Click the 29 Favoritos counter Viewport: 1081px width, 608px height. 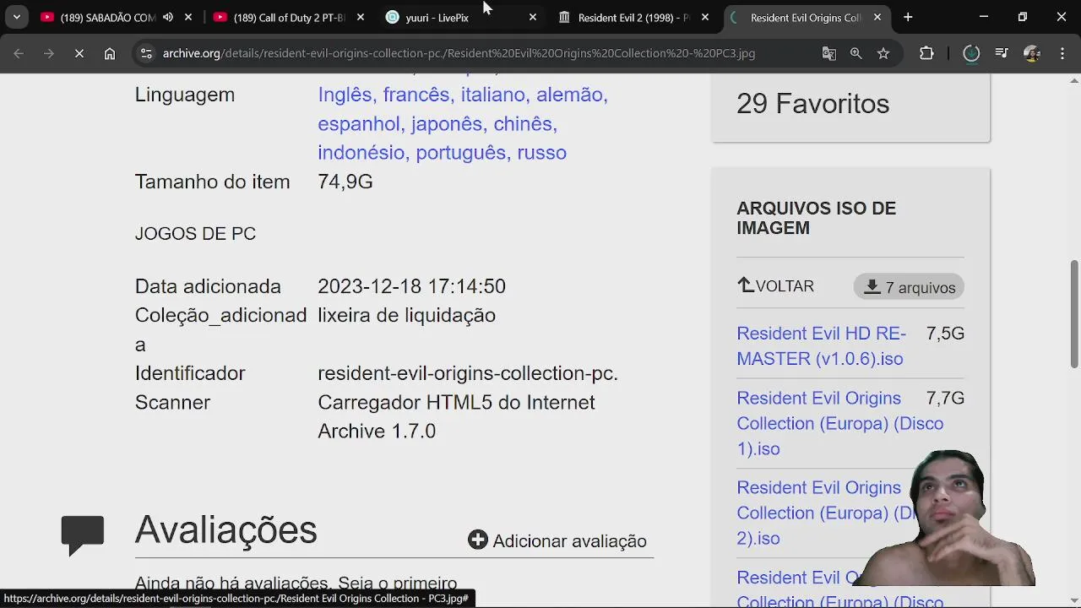pos(812,104)
